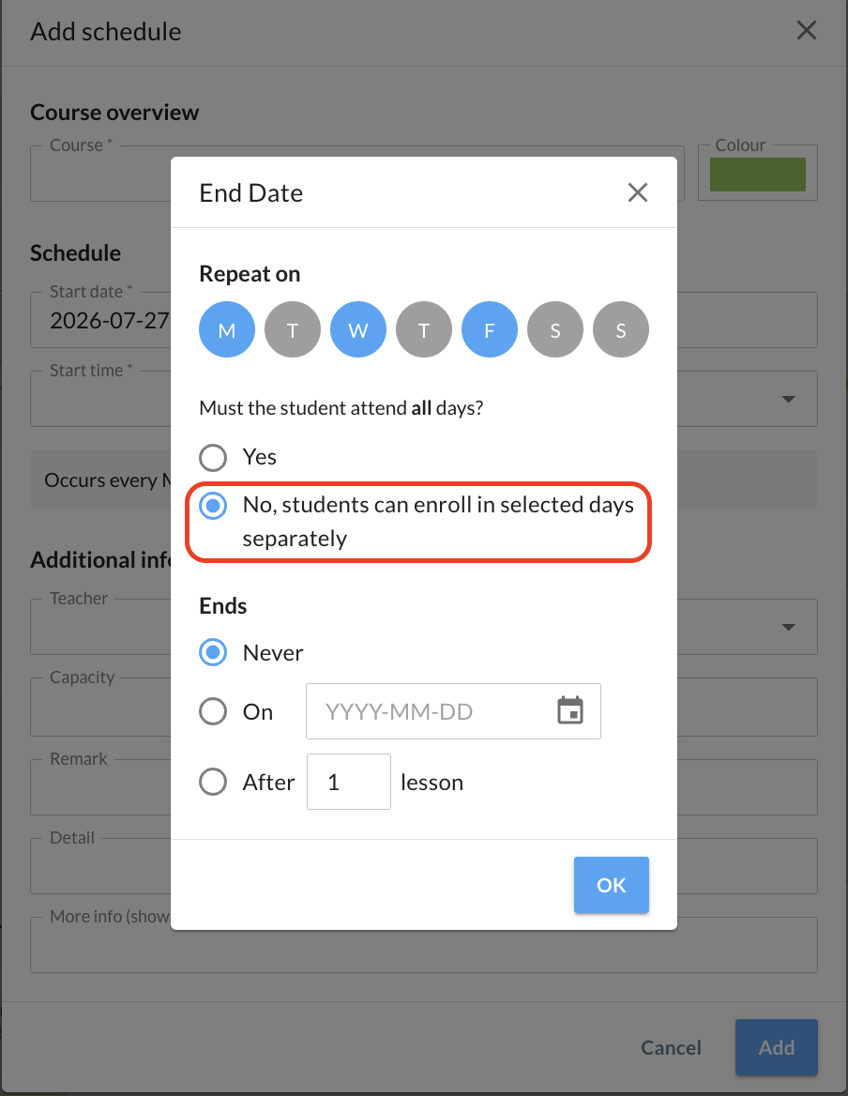848x1096 pixels.
Task: Choose the Never ends option
Action: tap(213, 652)
